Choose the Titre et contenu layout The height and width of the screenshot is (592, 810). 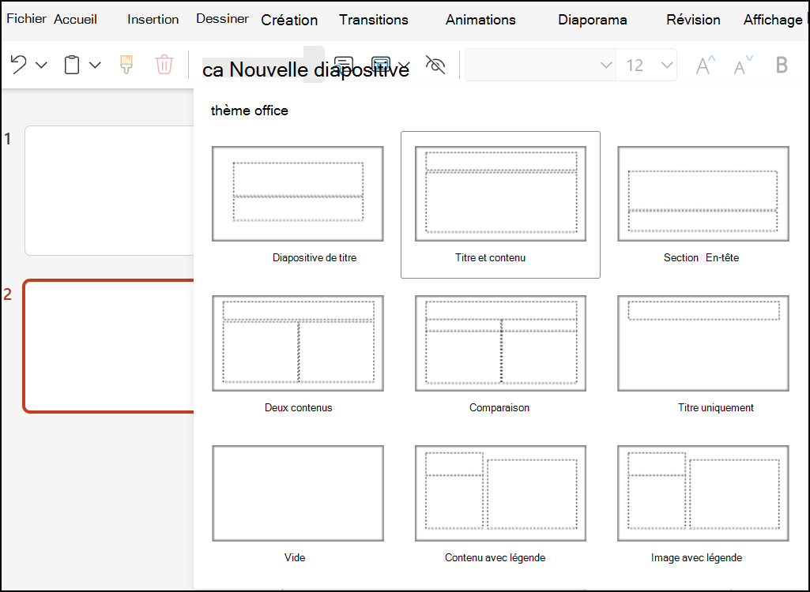(500, 204)
